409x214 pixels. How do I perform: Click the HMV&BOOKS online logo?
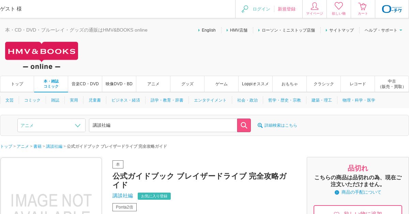coord(42,56)
